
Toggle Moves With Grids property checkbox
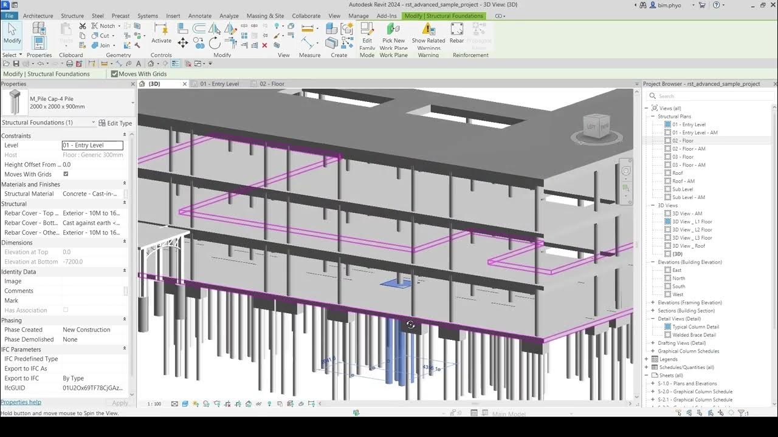tap(66, 174)
